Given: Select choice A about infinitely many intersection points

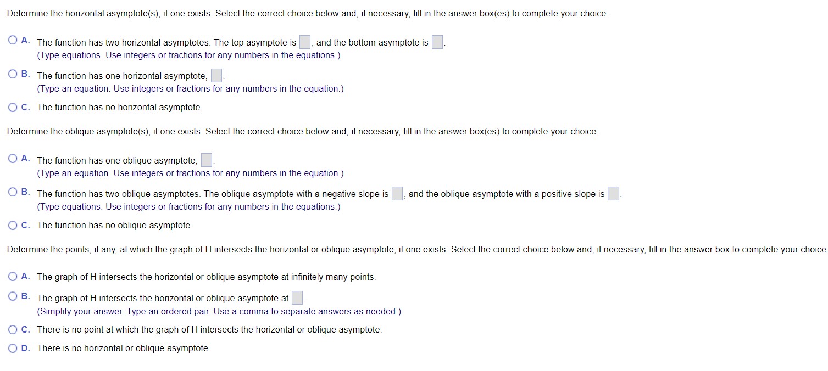Looking at the screenshot, I should pos(12,277).
